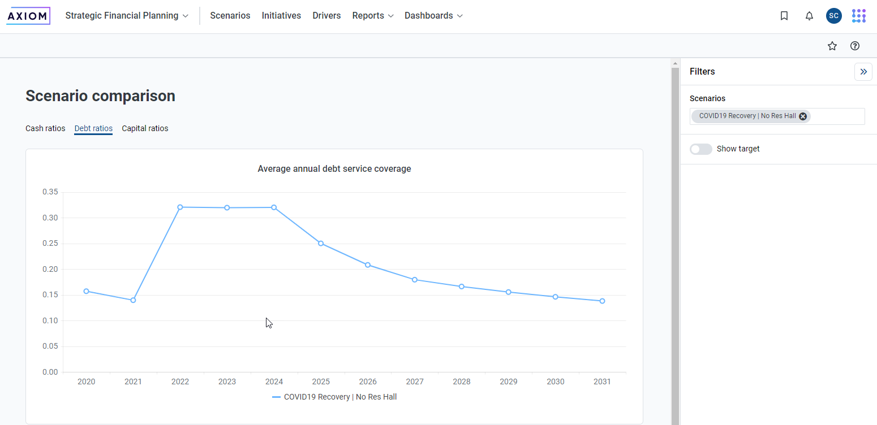Open the SC user avatar menu
Viewport: 877px width, 425px height.
[x=833, y=16]
